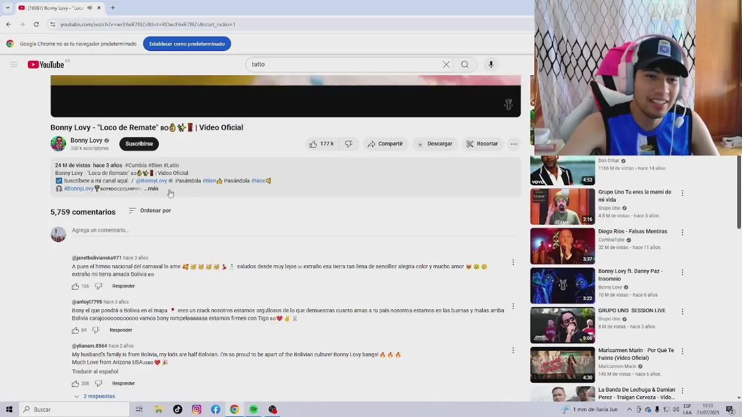Start voice search with microphone icon

coord(491,64)
